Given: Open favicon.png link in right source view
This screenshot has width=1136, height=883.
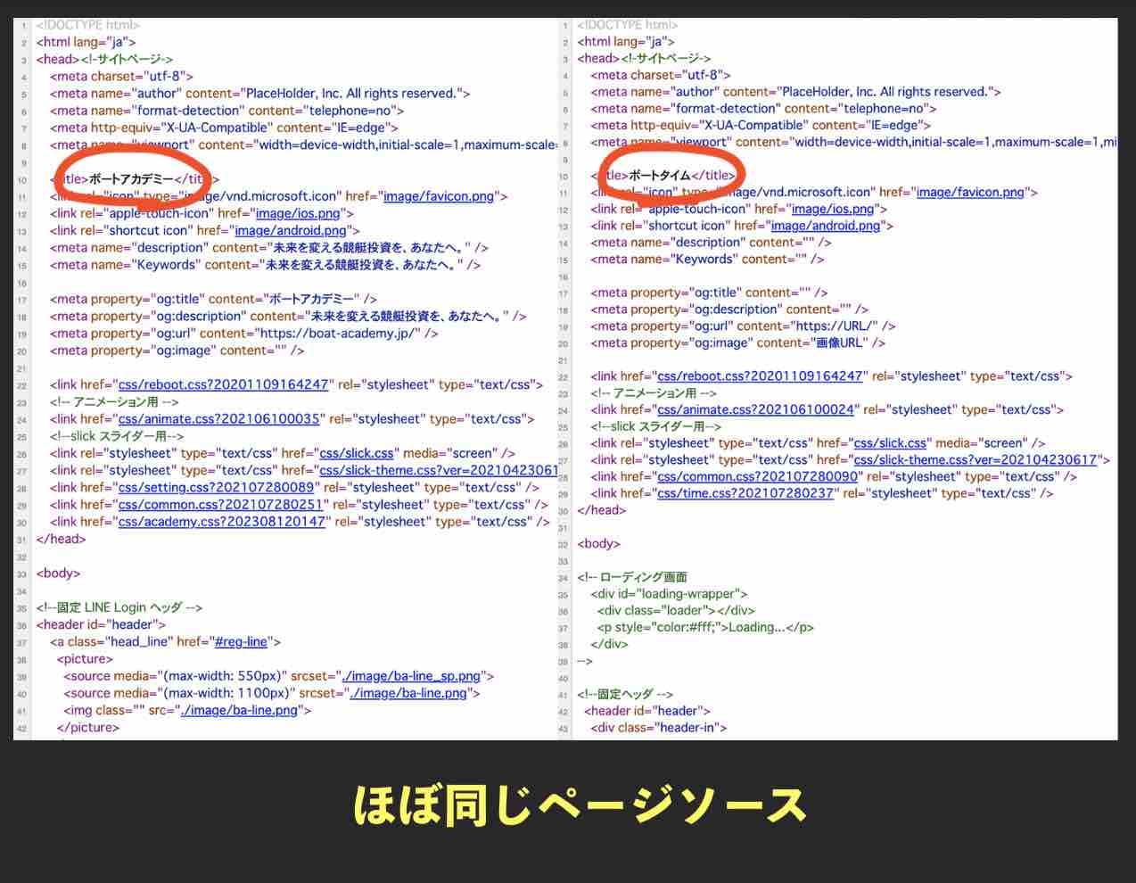Looking at the screenshot, I should (x=972, y=192).
